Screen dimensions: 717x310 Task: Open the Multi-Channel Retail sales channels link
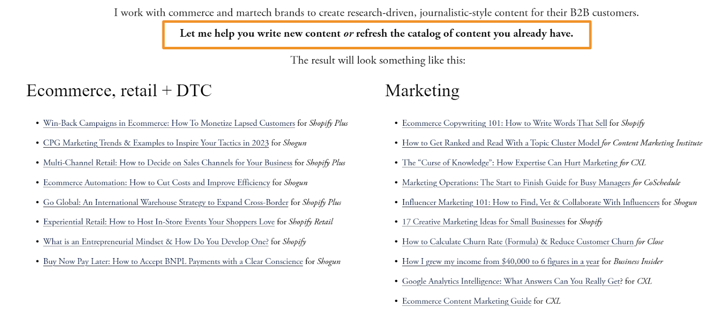[168, 162]
